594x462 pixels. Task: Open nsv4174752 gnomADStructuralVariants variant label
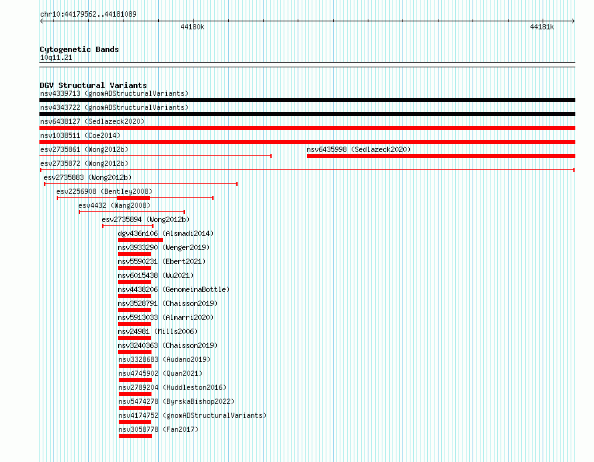[192, 415]
